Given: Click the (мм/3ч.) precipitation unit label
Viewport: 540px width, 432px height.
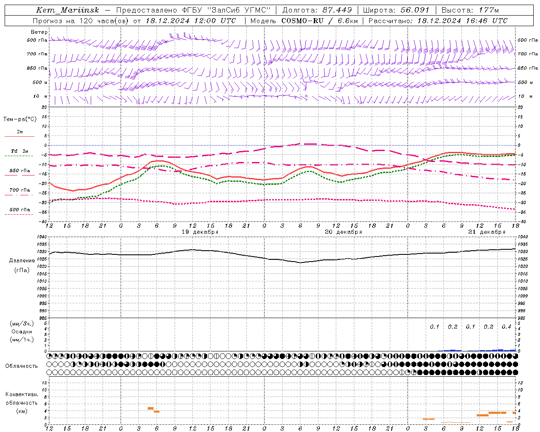Looking at the screenshot, I should tap(22, 324).
